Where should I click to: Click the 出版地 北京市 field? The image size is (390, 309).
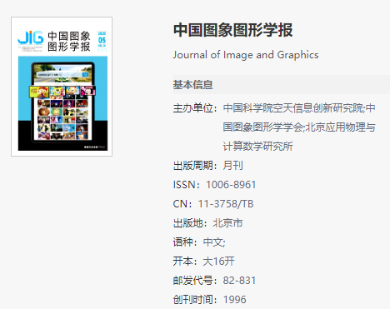[207, 223]
